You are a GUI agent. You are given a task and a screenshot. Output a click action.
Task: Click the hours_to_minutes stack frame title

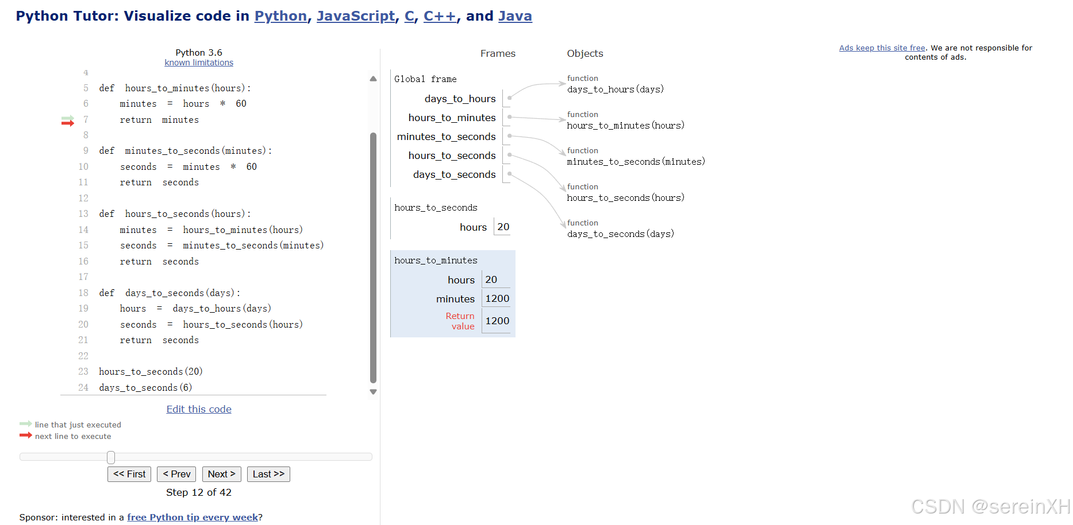click(x=436, y=260)
